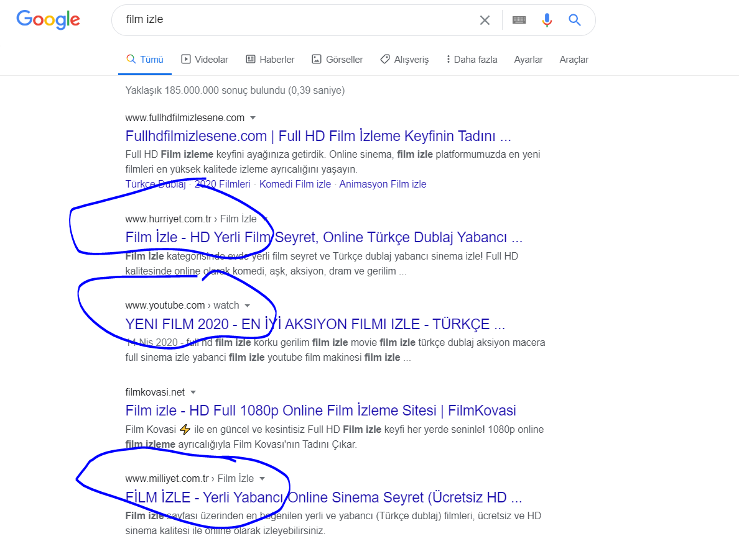Open Animasyon Film izle sitelink
The image size is (739, 549).
pyautogui.click(x=383, y=184)
